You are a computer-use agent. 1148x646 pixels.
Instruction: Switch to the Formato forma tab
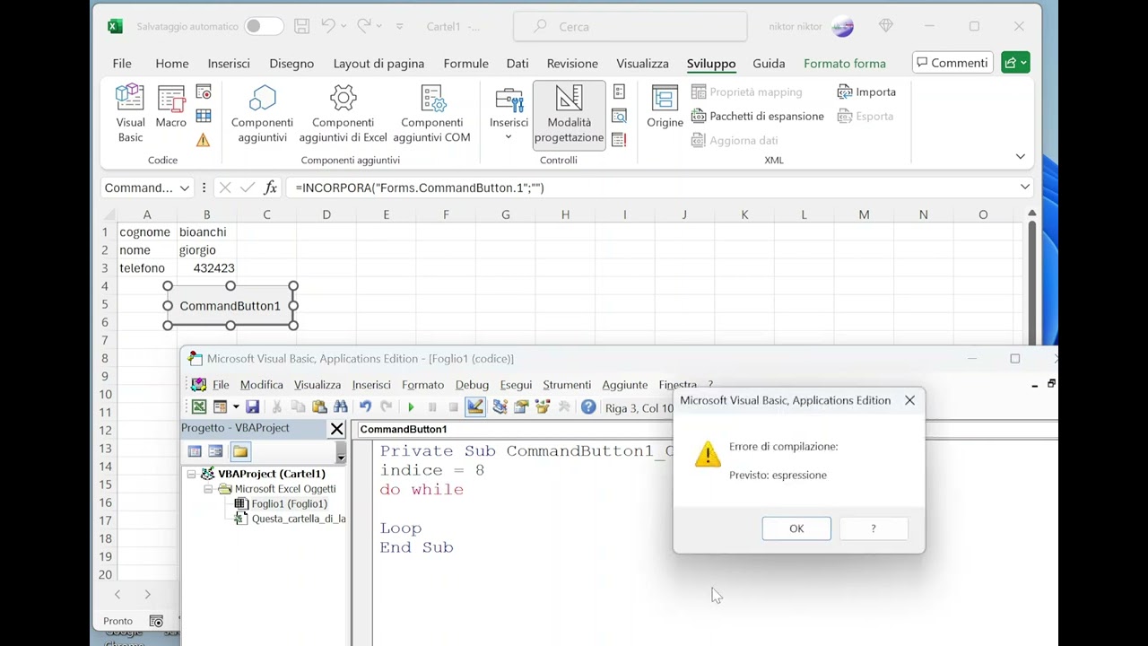pyautogui.click(x=844, y=64)
